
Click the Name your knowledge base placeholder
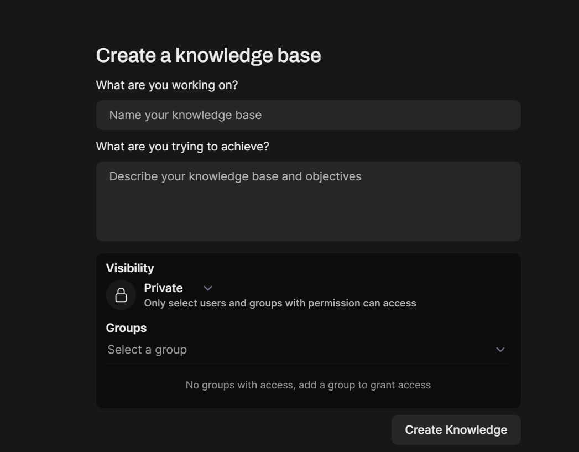[x=185, y=115]
